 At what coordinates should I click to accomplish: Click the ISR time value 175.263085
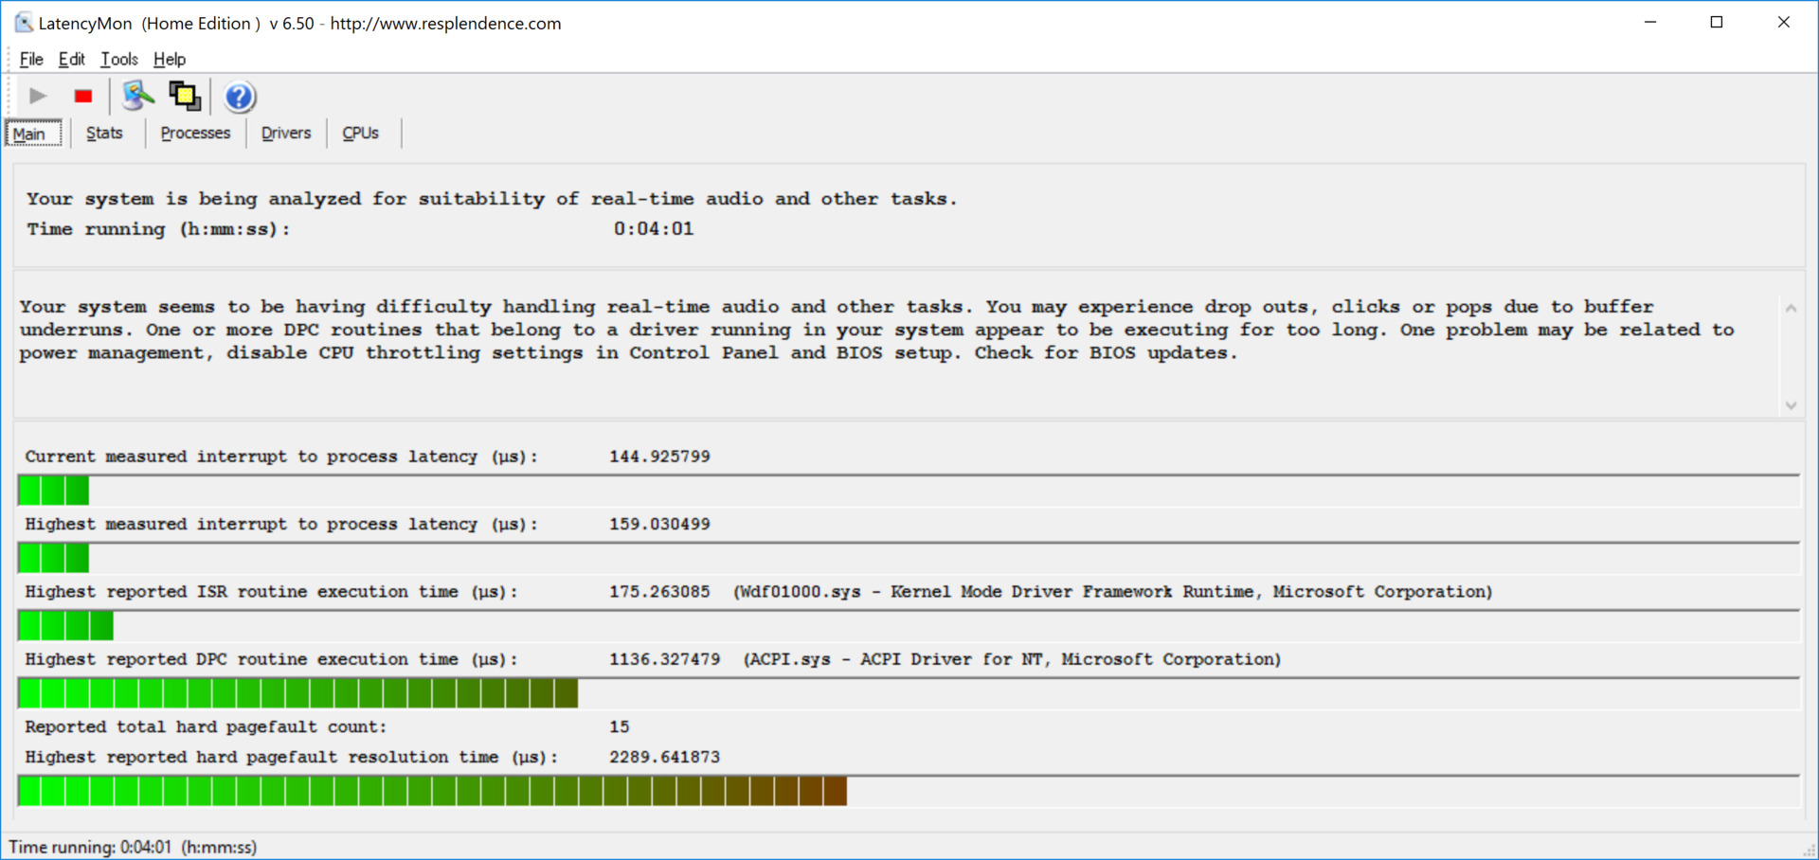click(659, 592)
